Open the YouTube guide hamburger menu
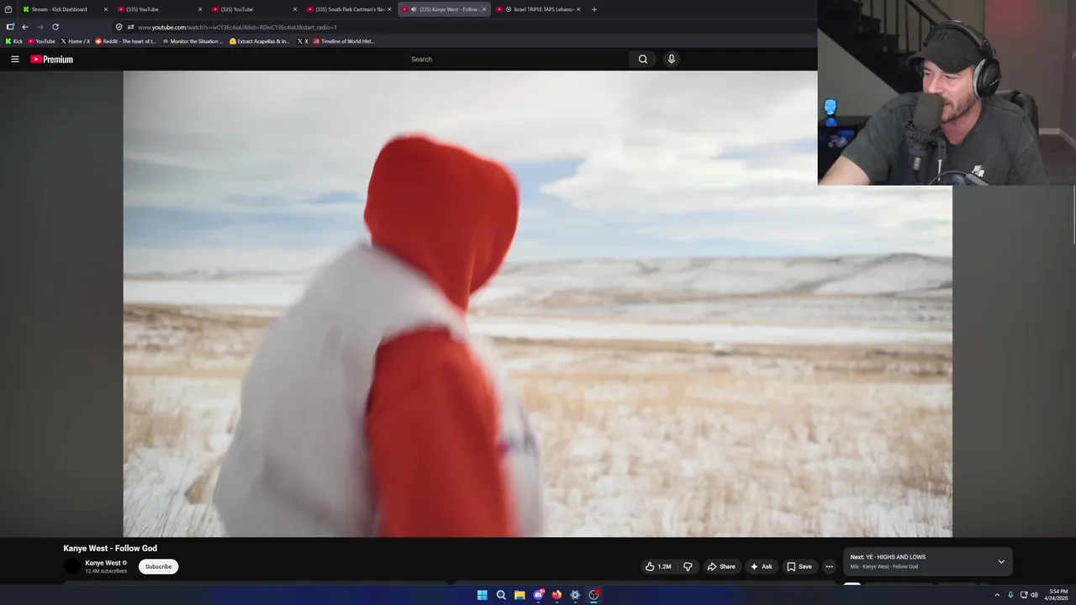Image resolution: width=1076 pixels, height=605 pixels. (x=14, y=59)
